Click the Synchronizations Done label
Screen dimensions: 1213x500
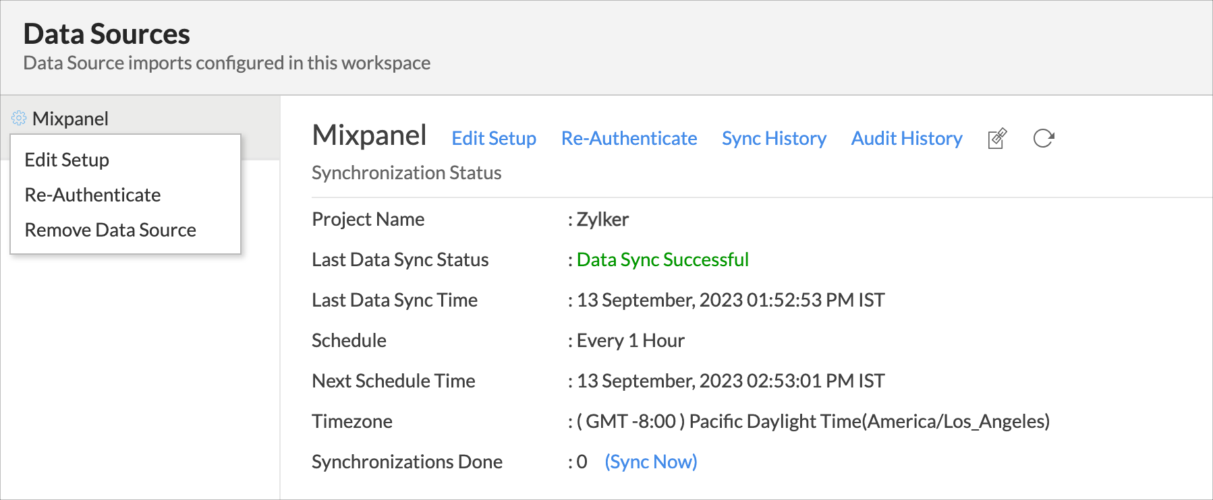pyautogui.click(x=407, y=462)
